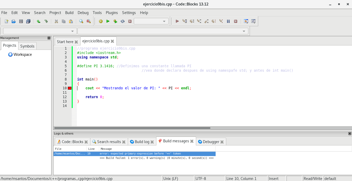The height and width of the screenshot is (181, 352).
Task: Click the Save all files icon
Action: (28, 21)
